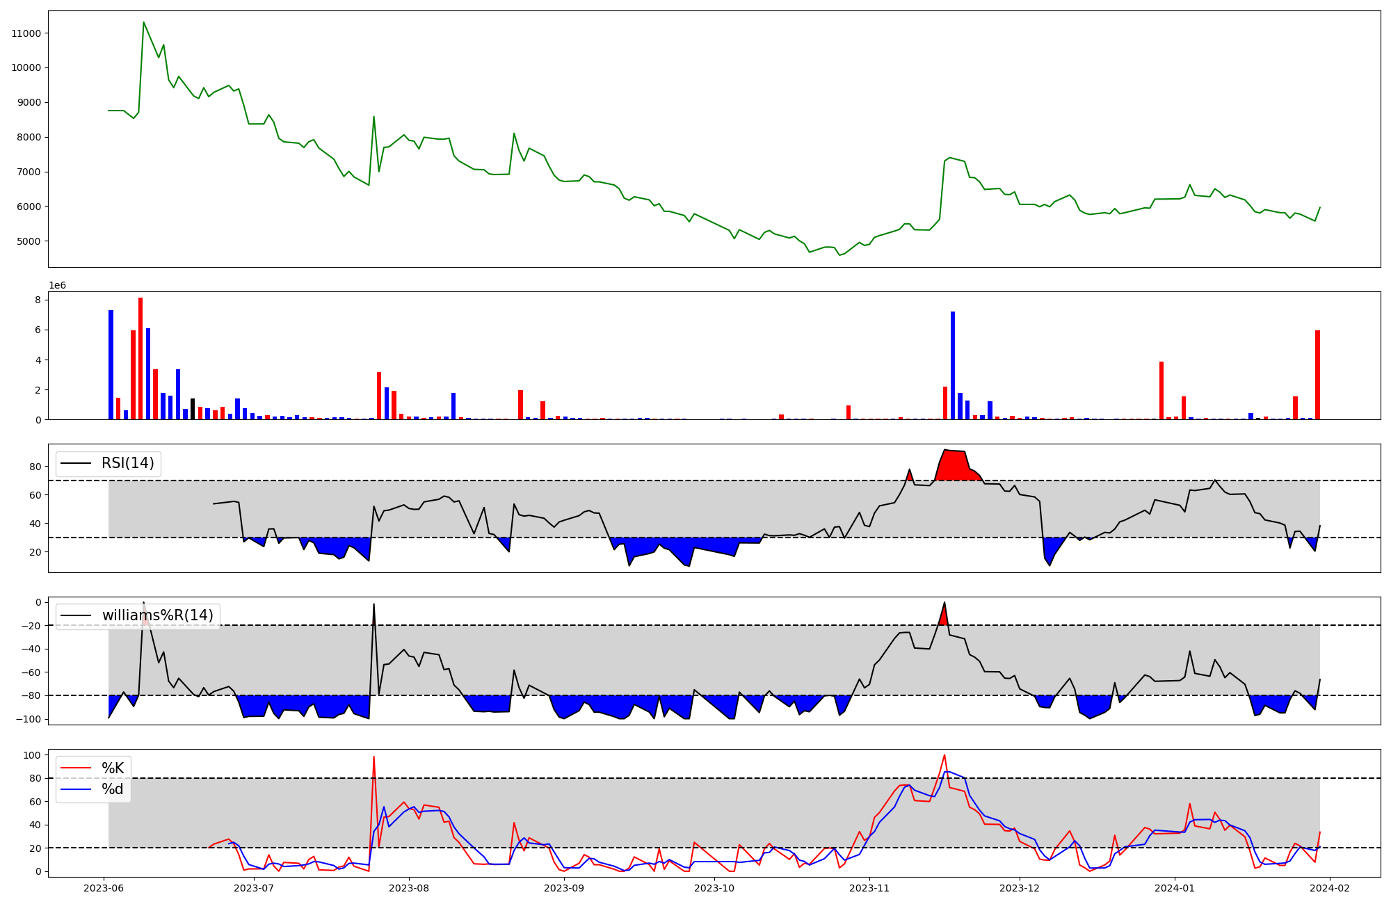Click the 100 label on stochastic axis
Image resolution: width=1391 pixels, height=904 pixels.
point(32,755)
